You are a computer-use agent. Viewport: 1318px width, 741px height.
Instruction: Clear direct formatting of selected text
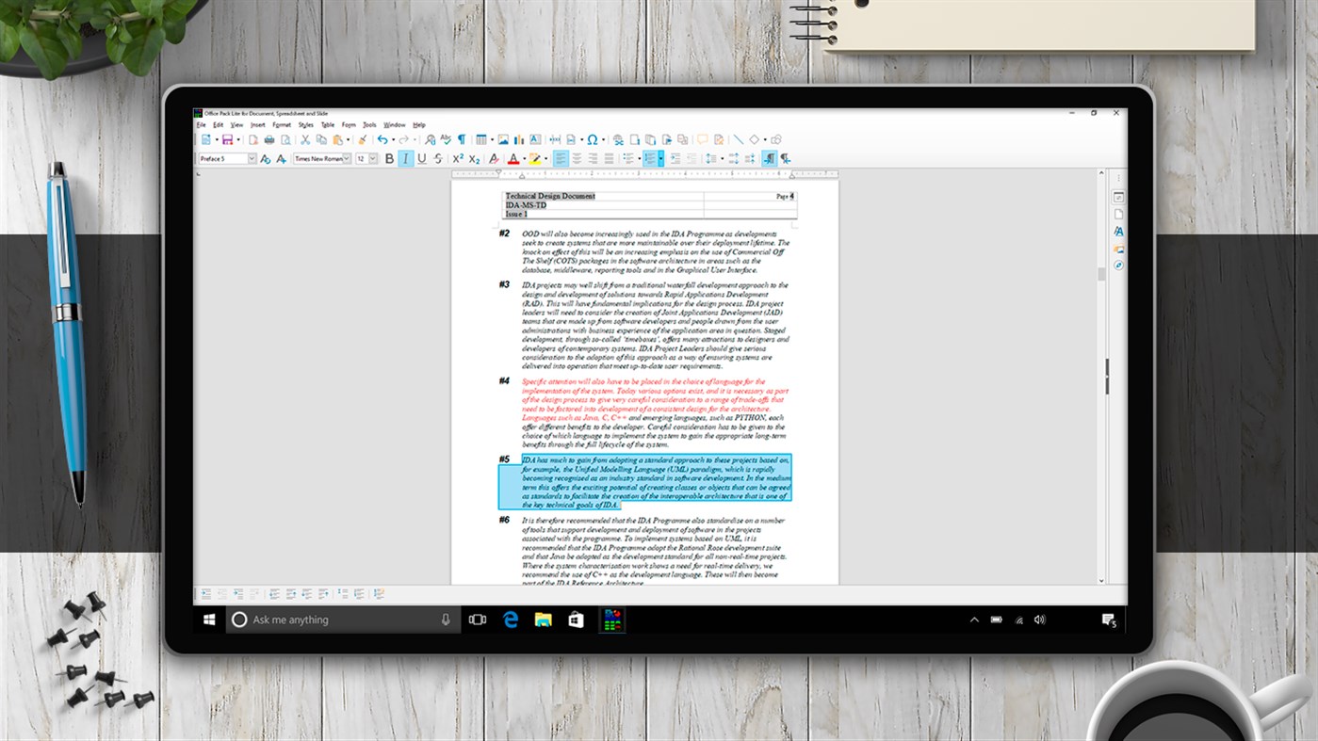(x=495, y=158)
